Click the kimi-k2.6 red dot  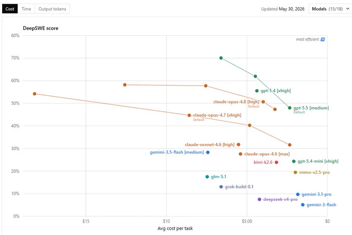pyautogui.click(x=276, y=163)
